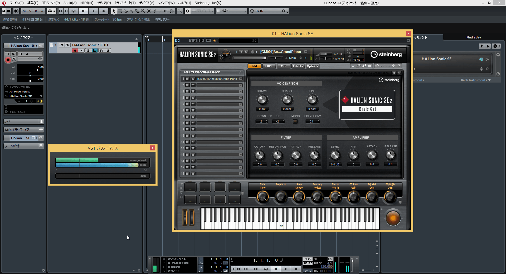Open snap grid type dropdown
The height and width of the screenshot is (274, 506).
232,11
